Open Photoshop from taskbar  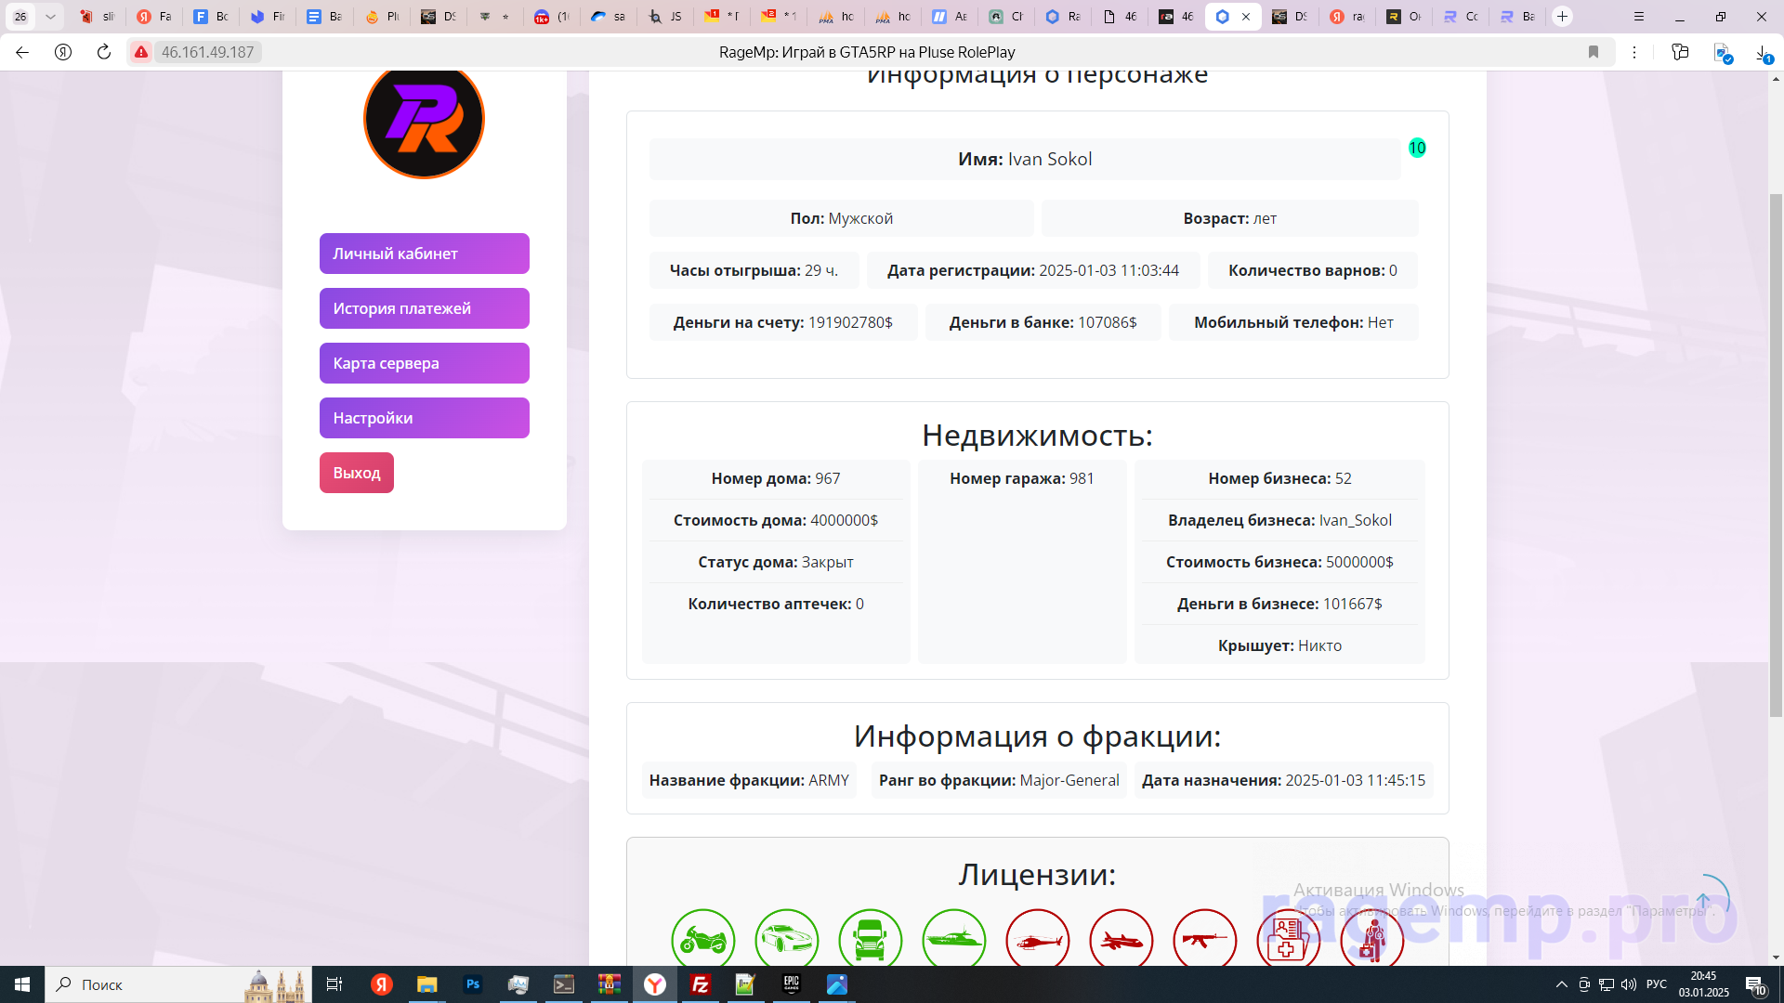(473, 984)
